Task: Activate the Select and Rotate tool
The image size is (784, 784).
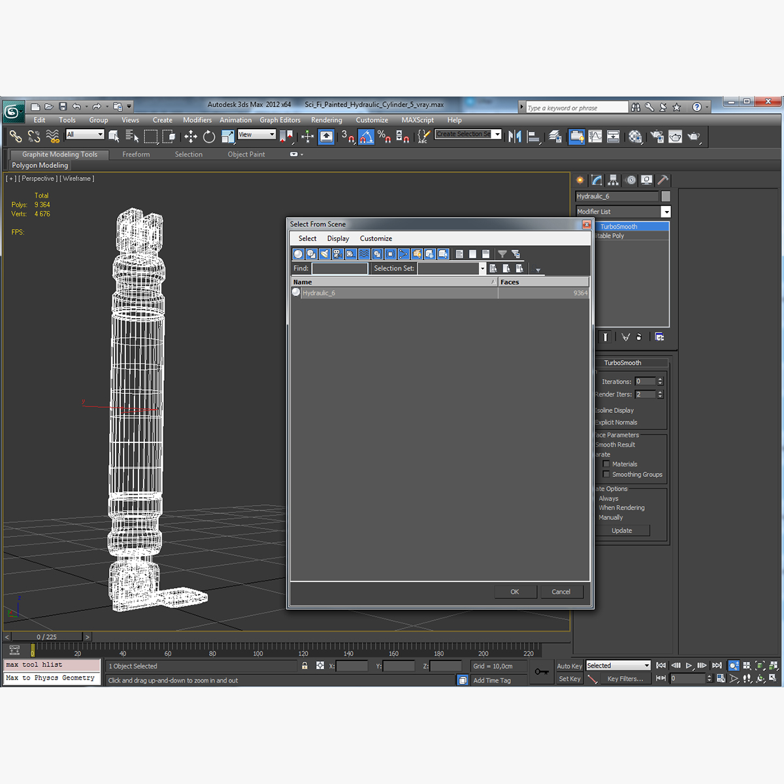Action: pos(209,136)
